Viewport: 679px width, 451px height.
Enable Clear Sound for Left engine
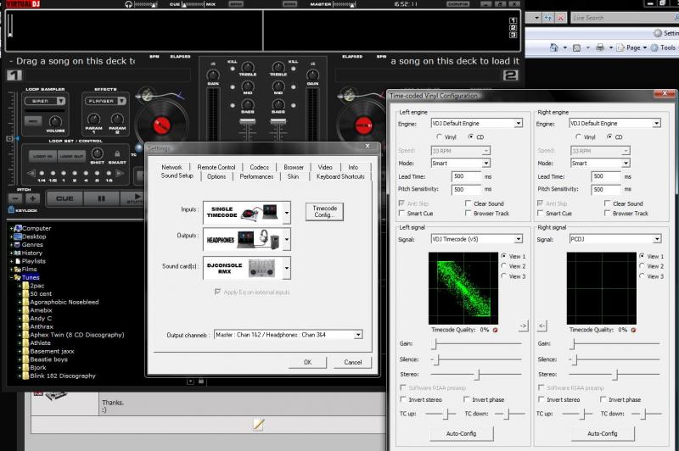pos(469,203)
